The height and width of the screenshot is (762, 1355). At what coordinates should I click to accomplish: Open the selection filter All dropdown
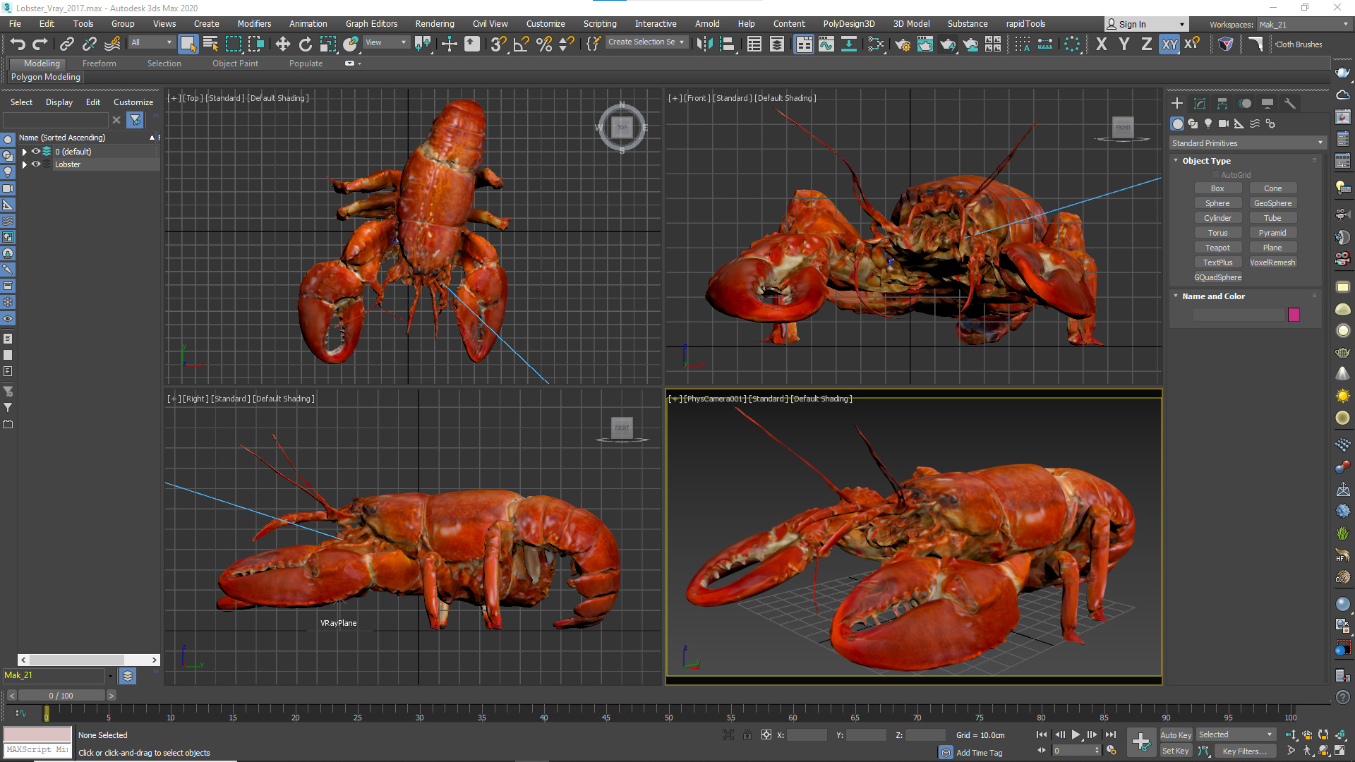152,42
